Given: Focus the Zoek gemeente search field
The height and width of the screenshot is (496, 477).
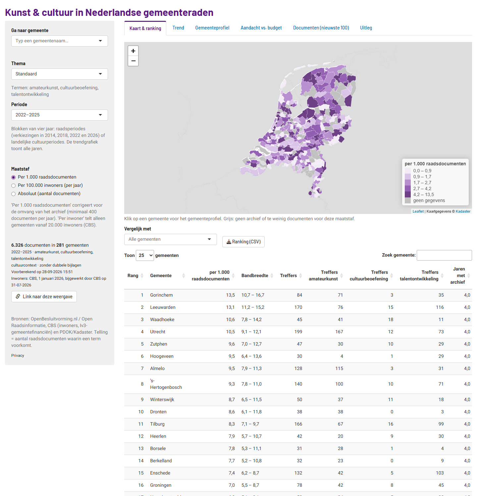Looking at the screenshot, I should point(444,255).
